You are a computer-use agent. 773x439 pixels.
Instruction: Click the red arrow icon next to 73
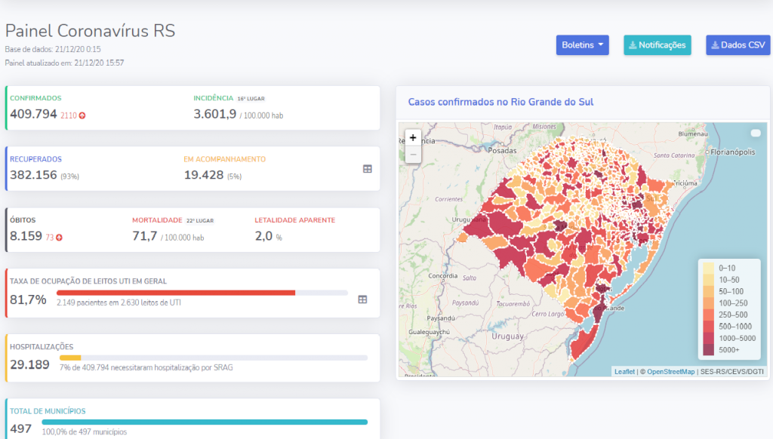click(x=60, y=238)
